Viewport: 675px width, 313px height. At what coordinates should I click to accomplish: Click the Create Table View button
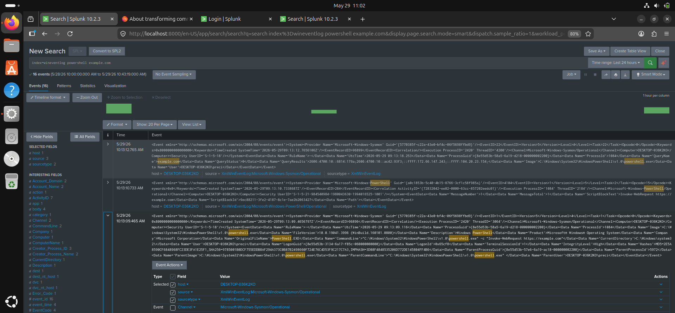pos(630,51)
